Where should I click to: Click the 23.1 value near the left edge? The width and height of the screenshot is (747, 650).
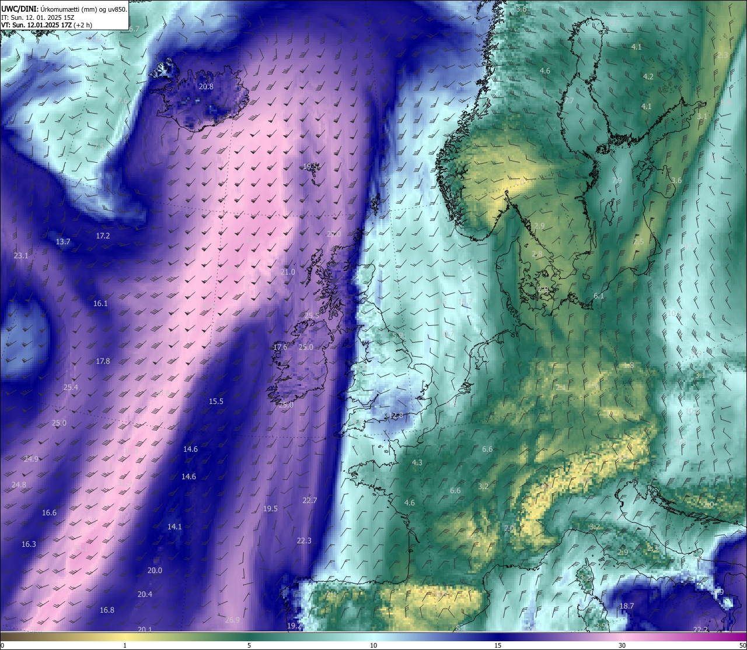21,256
